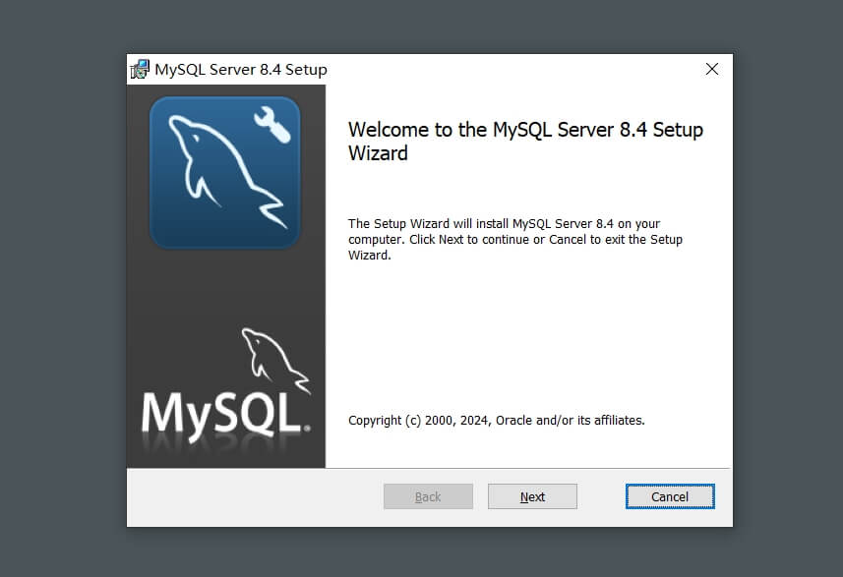This screenshot has width=843, height=577.
Task: Cancel the MySQL Server setup
Action: 670,496
